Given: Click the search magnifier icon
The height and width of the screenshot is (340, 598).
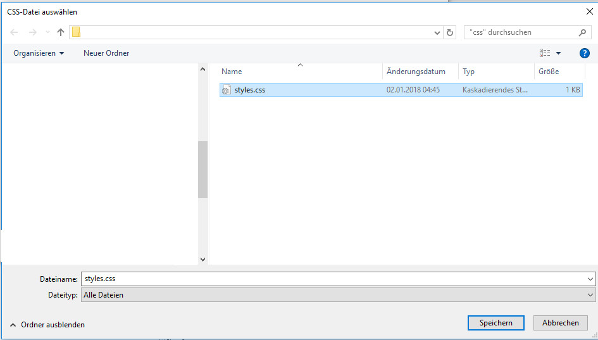Looking at the screenshot, I should tap(582, 32).
